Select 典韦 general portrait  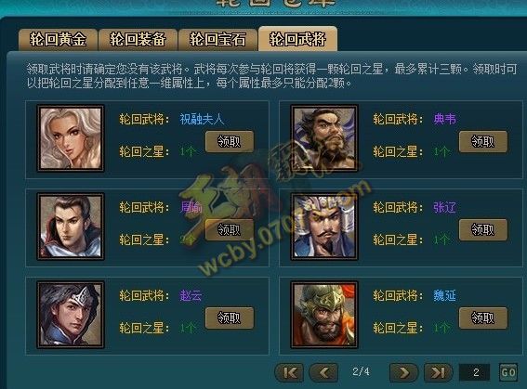click(324, 138)
